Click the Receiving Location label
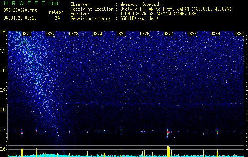This screenshot has height=157, width=248. (92, 9)
